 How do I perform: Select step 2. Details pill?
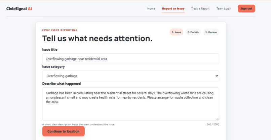tap(193, 32)
